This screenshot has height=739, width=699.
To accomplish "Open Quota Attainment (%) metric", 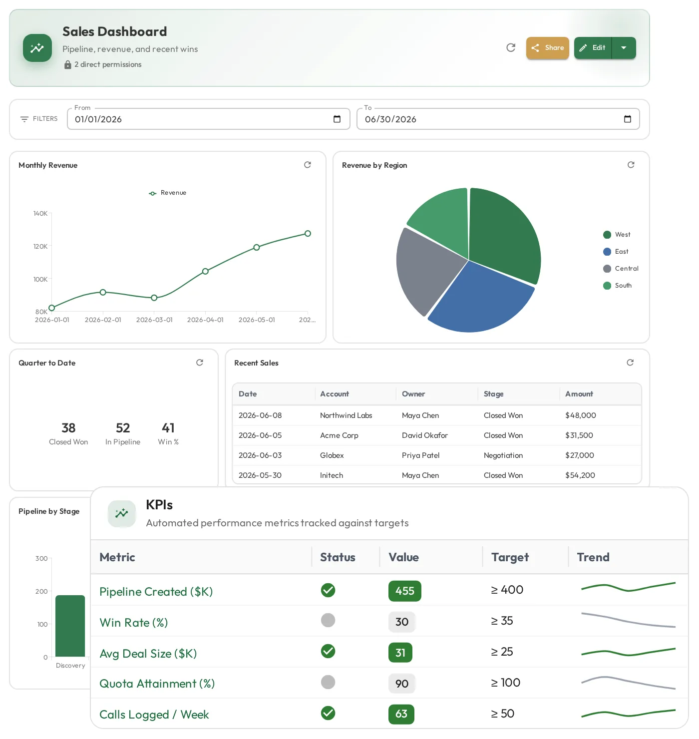I will click(x=157, y=684).
